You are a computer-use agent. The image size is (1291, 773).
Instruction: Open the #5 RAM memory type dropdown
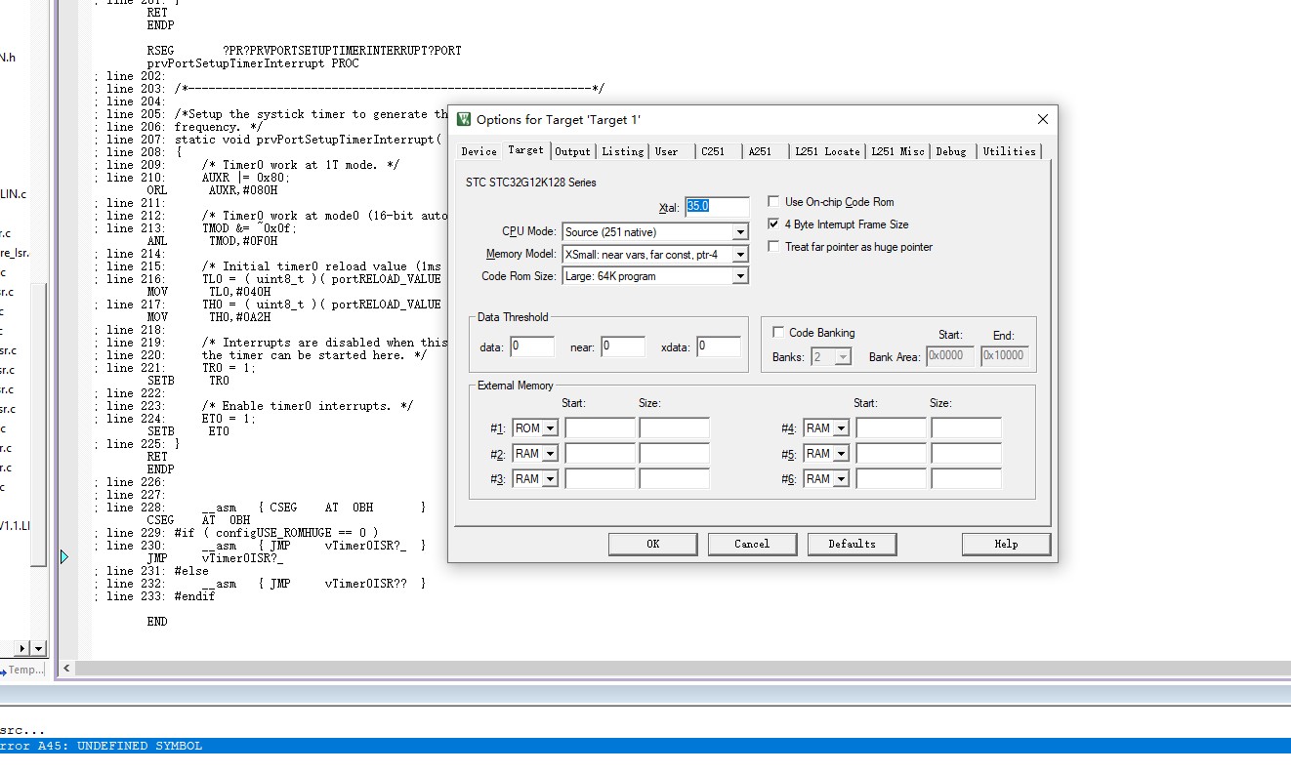coord(842,454)
